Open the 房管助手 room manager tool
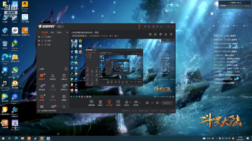The width and height of the screenshot is (252, 141). pos(53,77)
